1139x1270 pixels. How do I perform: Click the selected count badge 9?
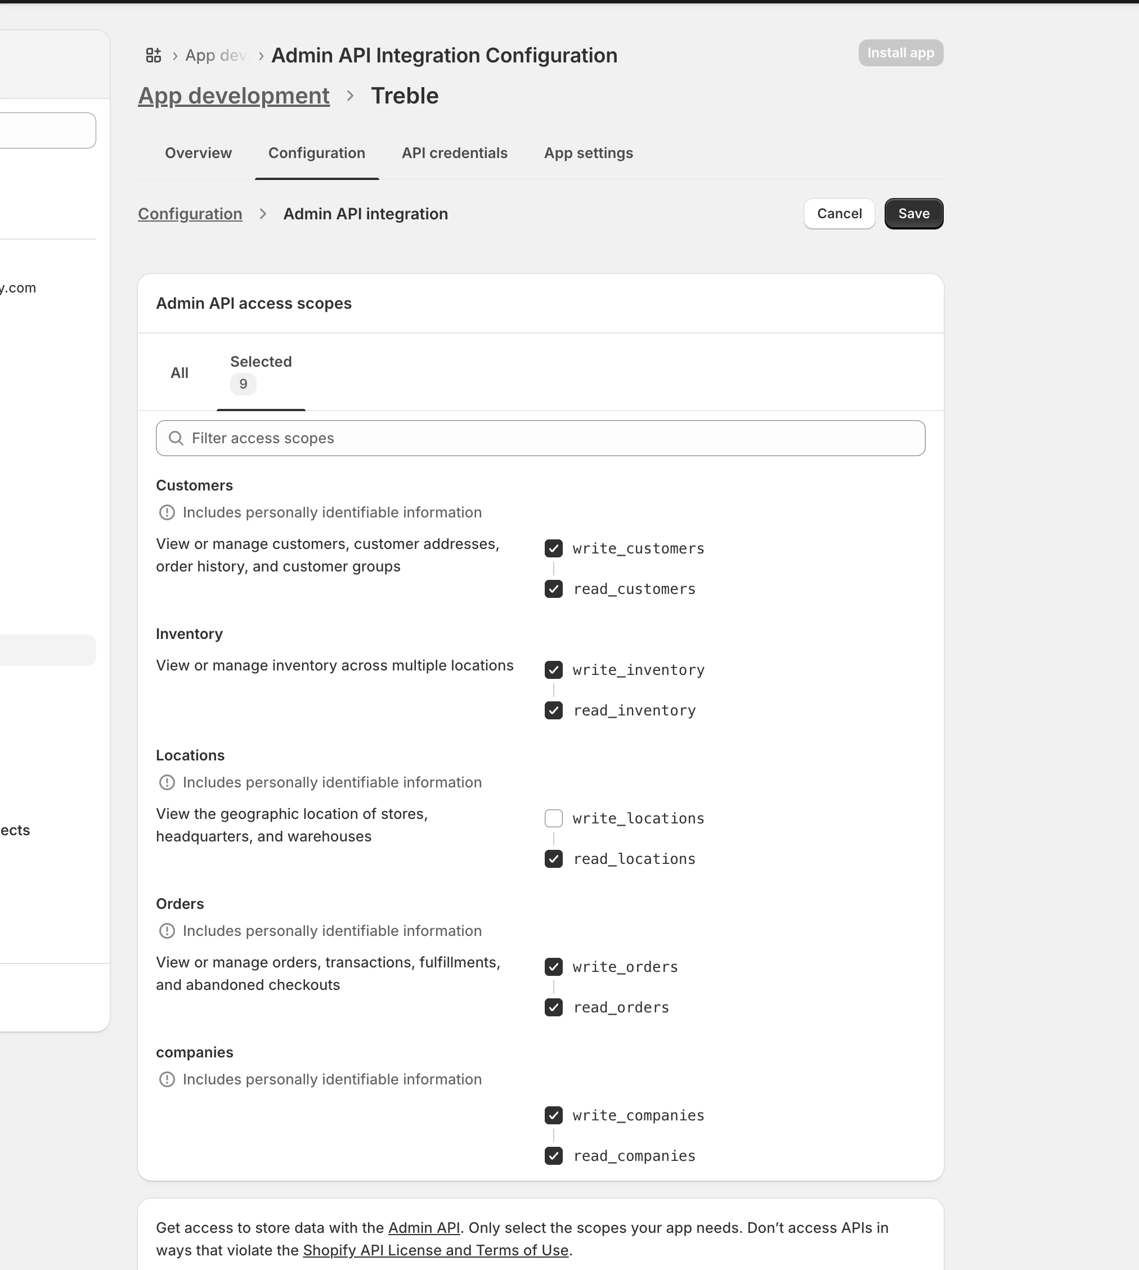pyautogui.click(x=244, y=384)
